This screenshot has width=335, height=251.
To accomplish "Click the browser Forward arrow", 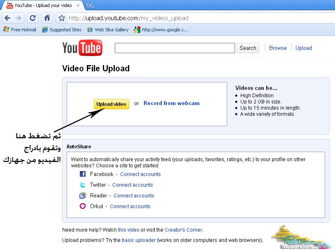I will coord(19,18).
